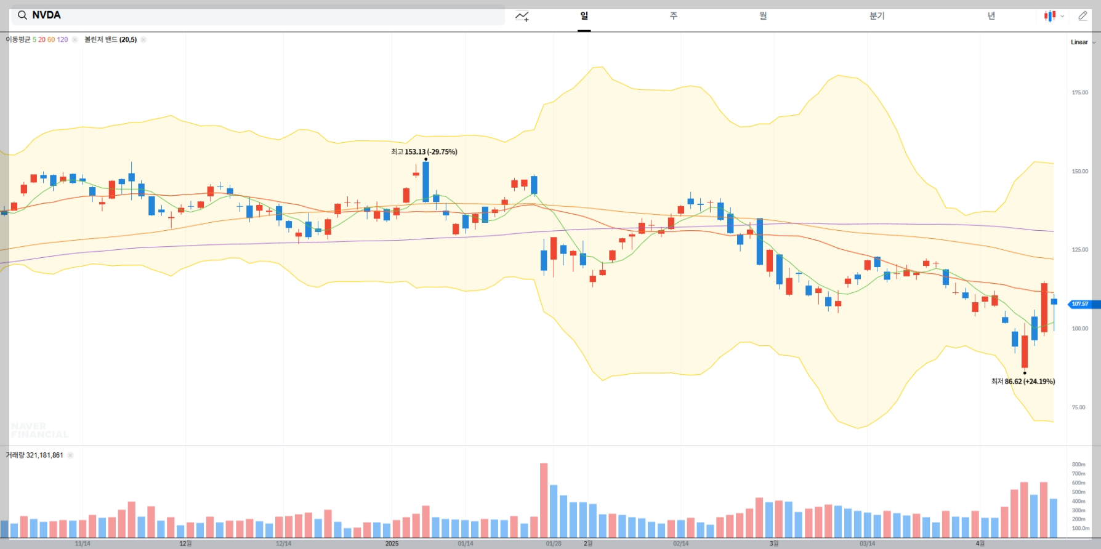This screenshot has height=549, width=1101.
Task: Open 이동평균 5 20 60 120 settings
Action: (37, 39)
